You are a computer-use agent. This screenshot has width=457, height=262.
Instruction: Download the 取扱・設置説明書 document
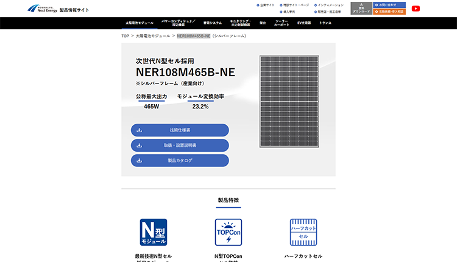pos(180,145)
